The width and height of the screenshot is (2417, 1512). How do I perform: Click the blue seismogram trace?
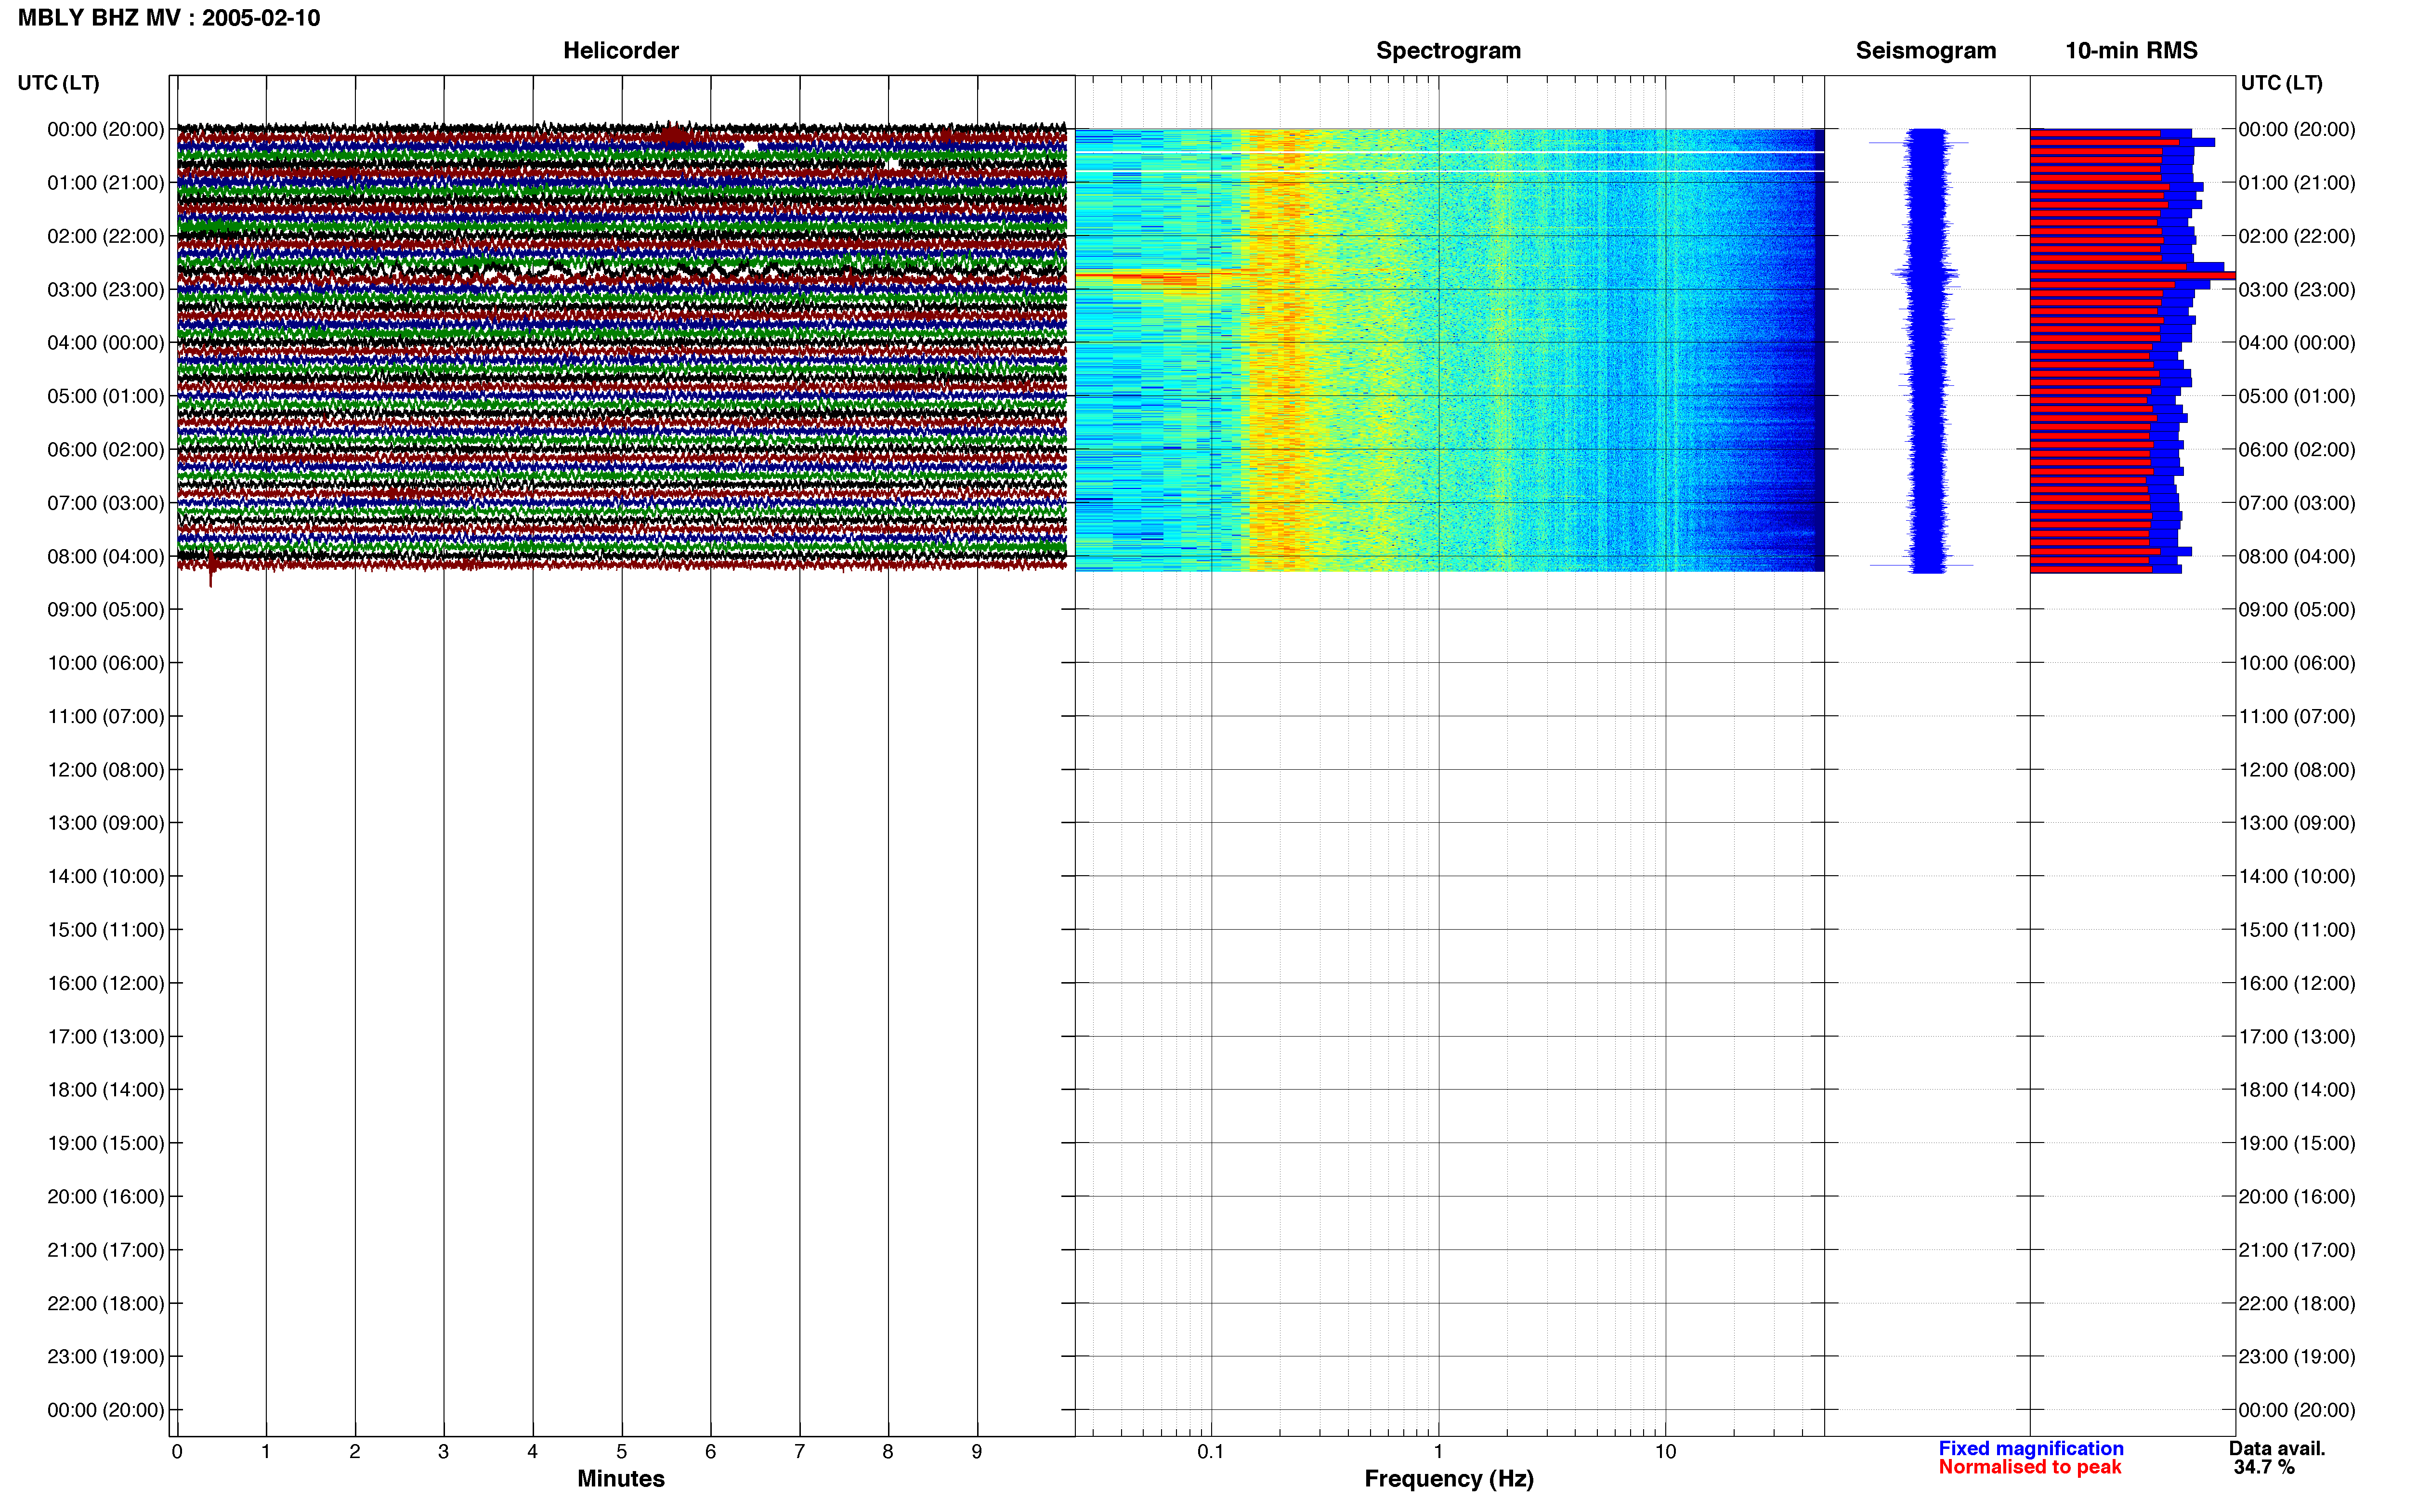click(1926, 350)
